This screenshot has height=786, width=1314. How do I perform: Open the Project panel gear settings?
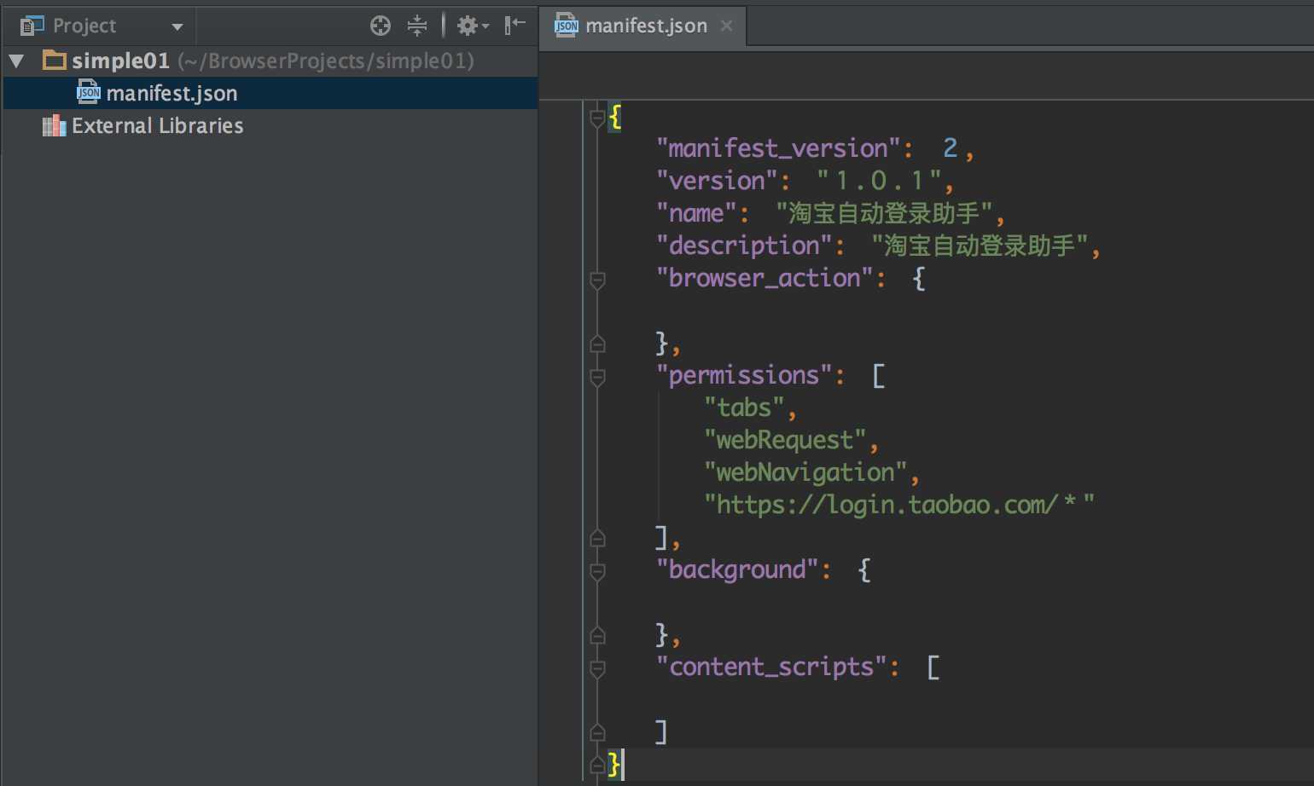(x=472, y=26)
